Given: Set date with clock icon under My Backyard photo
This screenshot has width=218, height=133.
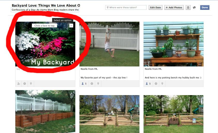Looking at the screenshot, I should point(25,84).
